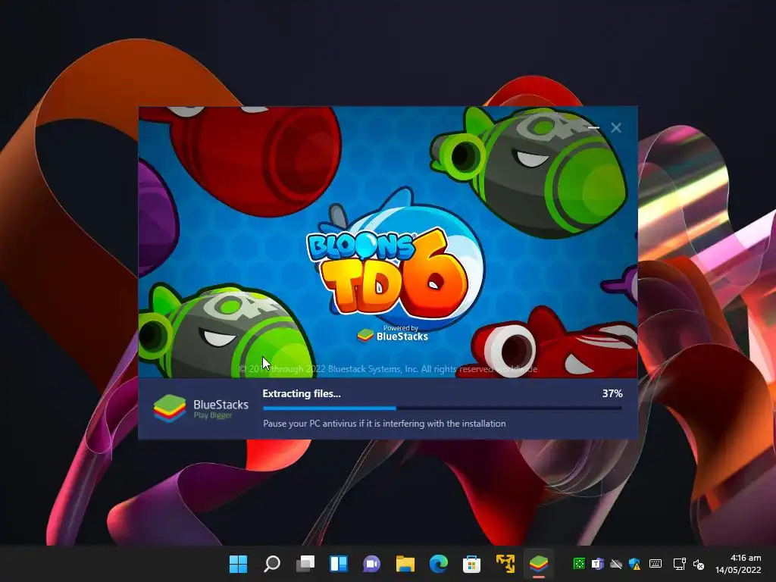Open Windows Security tray icon with warning
Screen dimensions: 776x582
click(x=635, y=564)
